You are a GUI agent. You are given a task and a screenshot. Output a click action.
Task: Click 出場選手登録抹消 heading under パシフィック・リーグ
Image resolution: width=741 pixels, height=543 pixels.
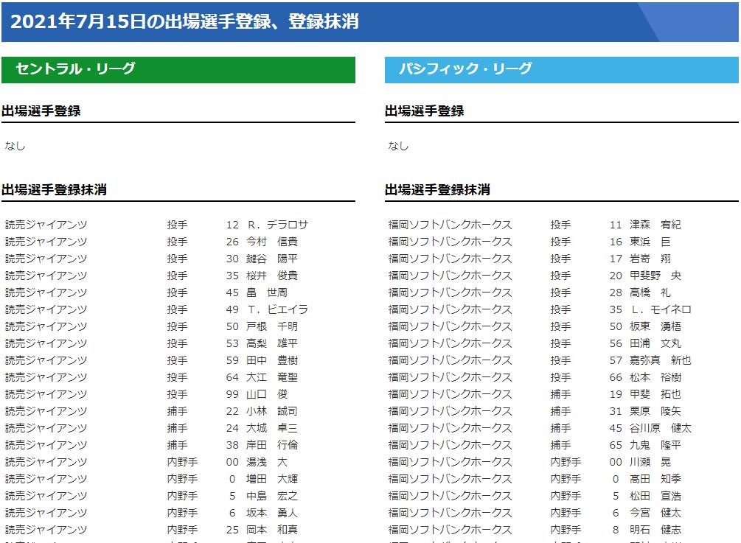coord(438,190)
